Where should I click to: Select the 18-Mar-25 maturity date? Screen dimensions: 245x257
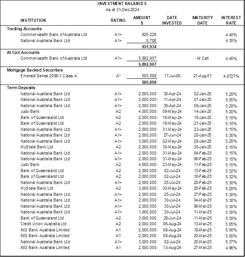point(203,230)
